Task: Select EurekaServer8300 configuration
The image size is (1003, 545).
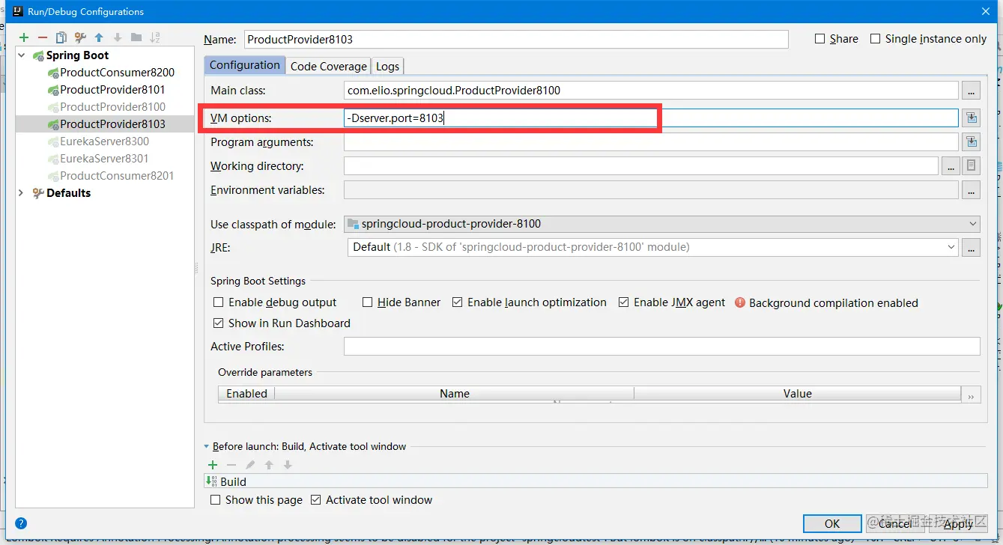Action: pos(104,141)
